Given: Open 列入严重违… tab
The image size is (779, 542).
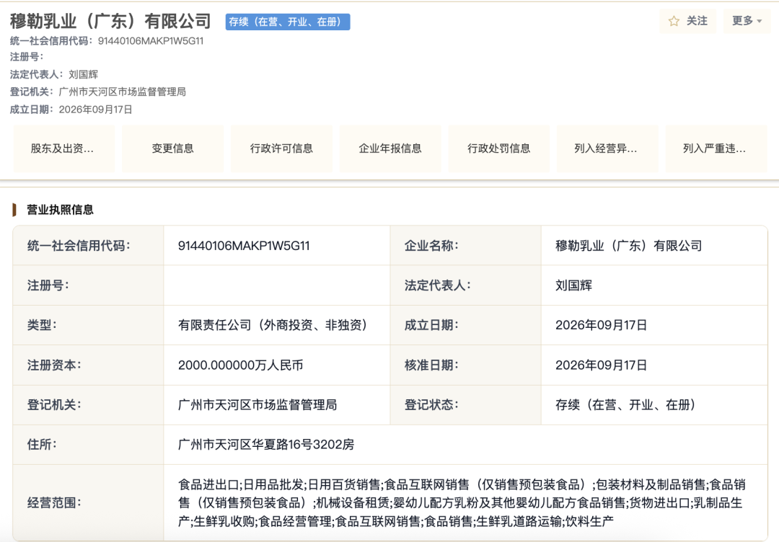Looking at the screenshot, I should (x=716, y=148).
